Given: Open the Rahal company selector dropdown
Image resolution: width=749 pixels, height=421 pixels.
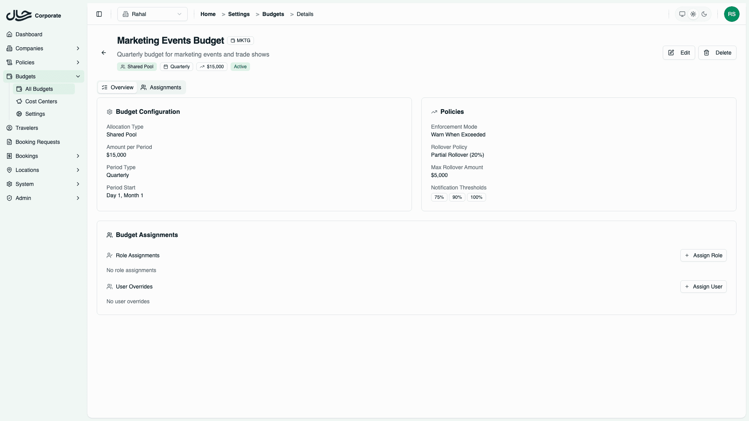Looking at the screenshot, I should point(152,14).
